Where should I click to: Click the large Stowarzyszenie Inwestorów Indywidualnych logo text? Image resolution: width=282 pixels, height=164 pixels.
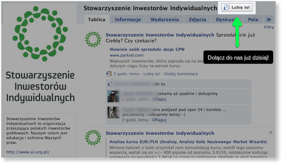pyautogui.click(x=40, y=86)
